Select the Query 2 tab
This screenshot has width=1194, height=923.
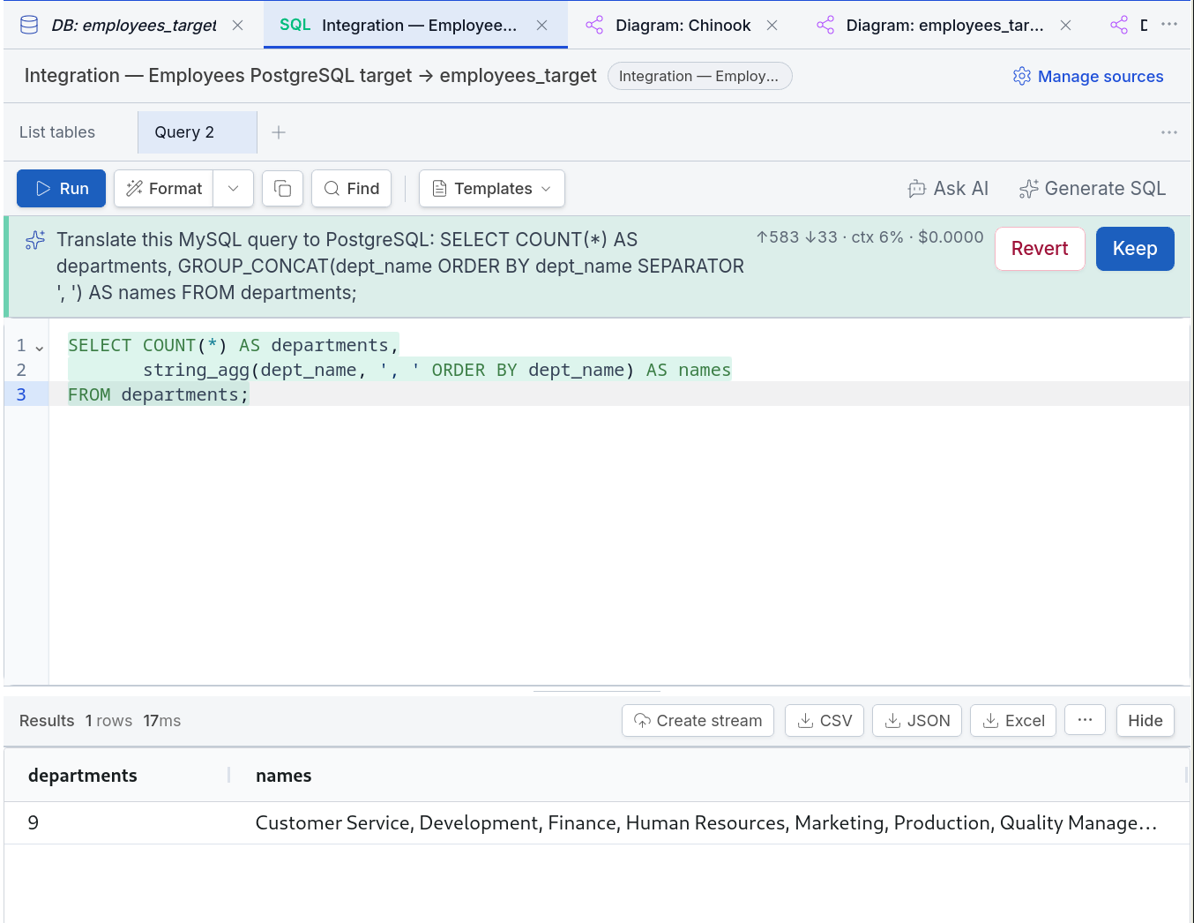click(x=198, y=132)
